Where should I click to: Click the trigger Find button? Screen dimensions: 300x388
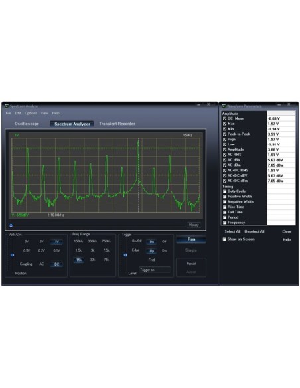(x=151, y=260)
